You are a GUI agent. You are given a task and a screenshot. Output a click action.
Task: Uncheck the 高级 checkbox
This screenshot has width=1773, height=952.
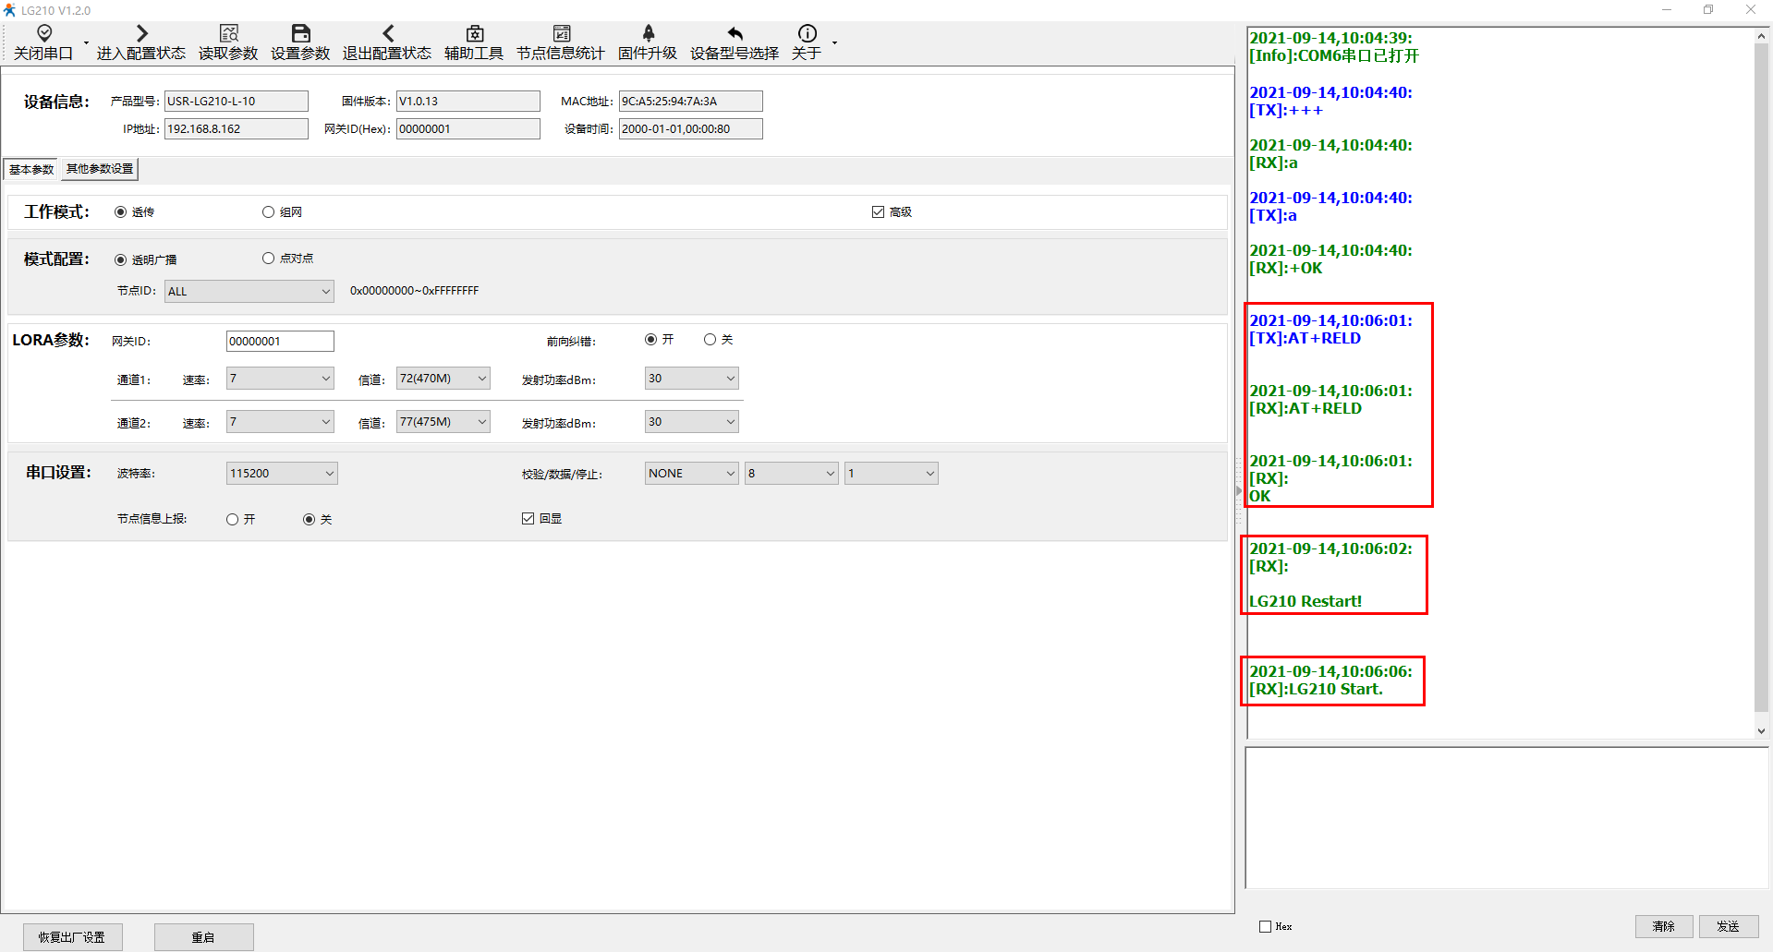pyautogui.click(x=878, y=212)
